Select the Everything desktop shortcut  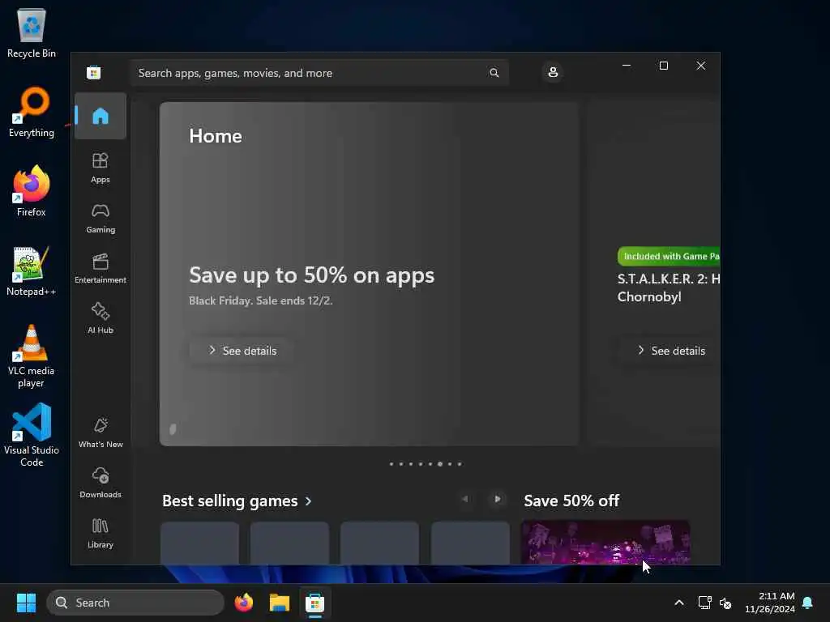point(32,112)
